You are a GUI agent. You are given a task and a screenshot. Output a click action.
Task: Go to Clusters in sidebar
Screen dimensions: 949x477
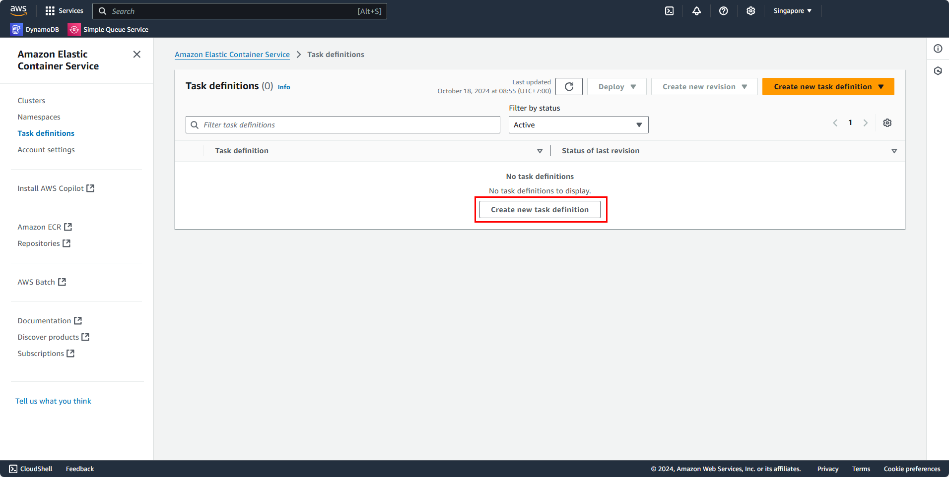point(31,101)
